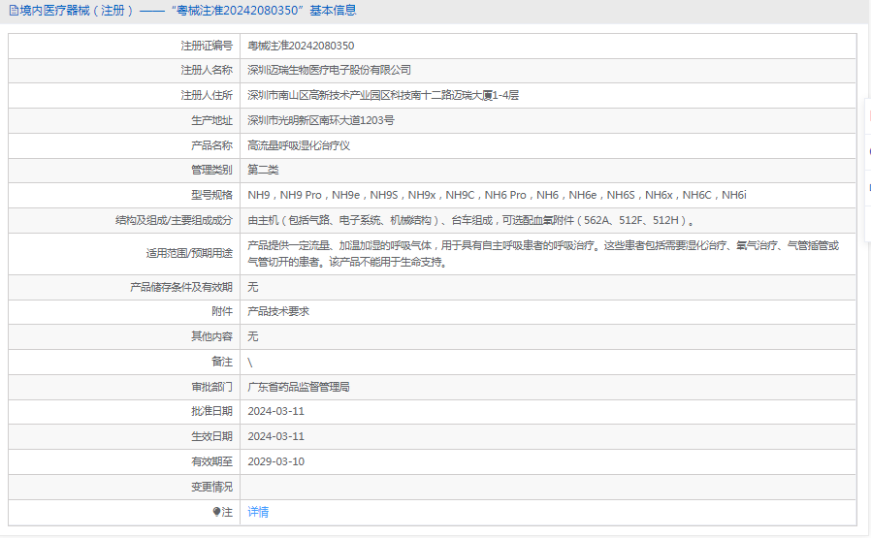Image resolution: width=871 pixels, height=538 pixels.
Task: Open the 详情 link in the 注 row
Action: coord(258,512)
